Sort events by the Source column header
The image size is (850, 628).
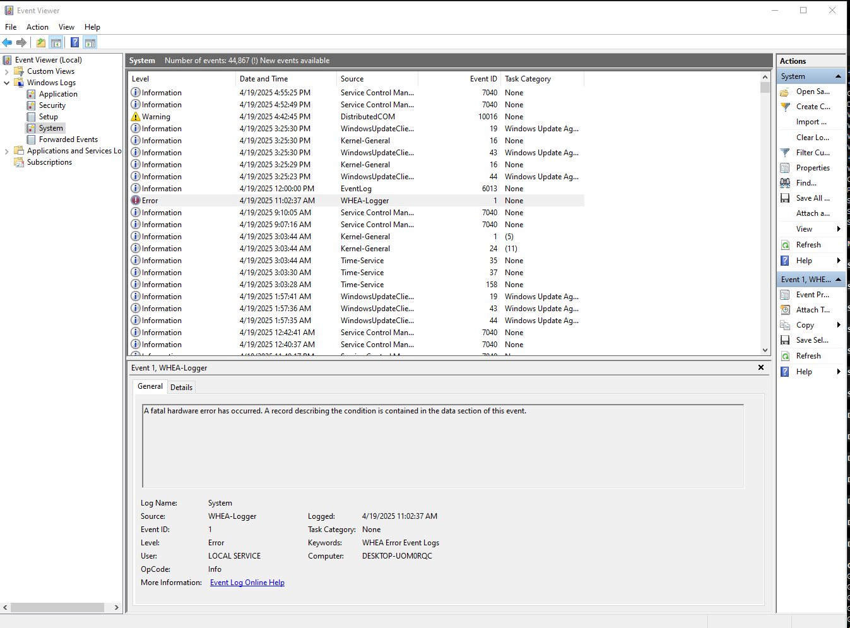coord(377,79)
